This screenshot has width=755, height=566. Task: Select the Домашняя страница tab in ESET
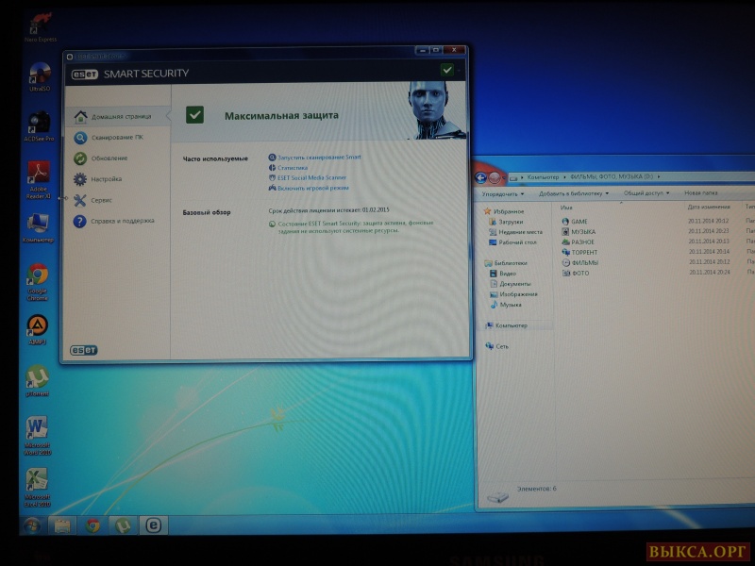click(117, 116)
